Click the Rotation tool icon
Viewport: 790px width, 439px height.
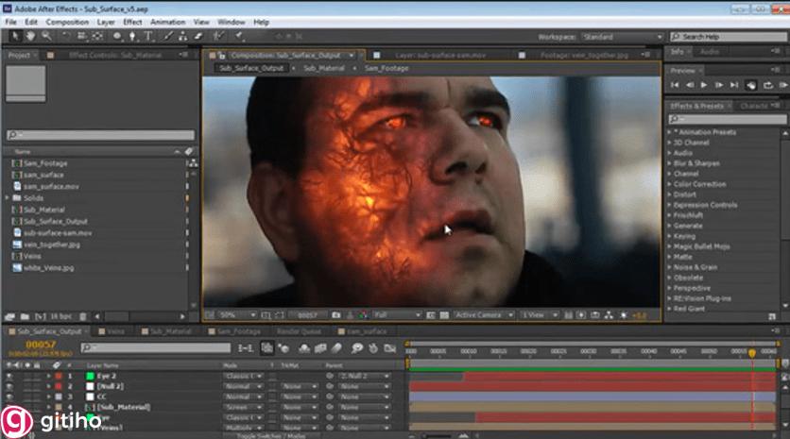click(66, 36)
